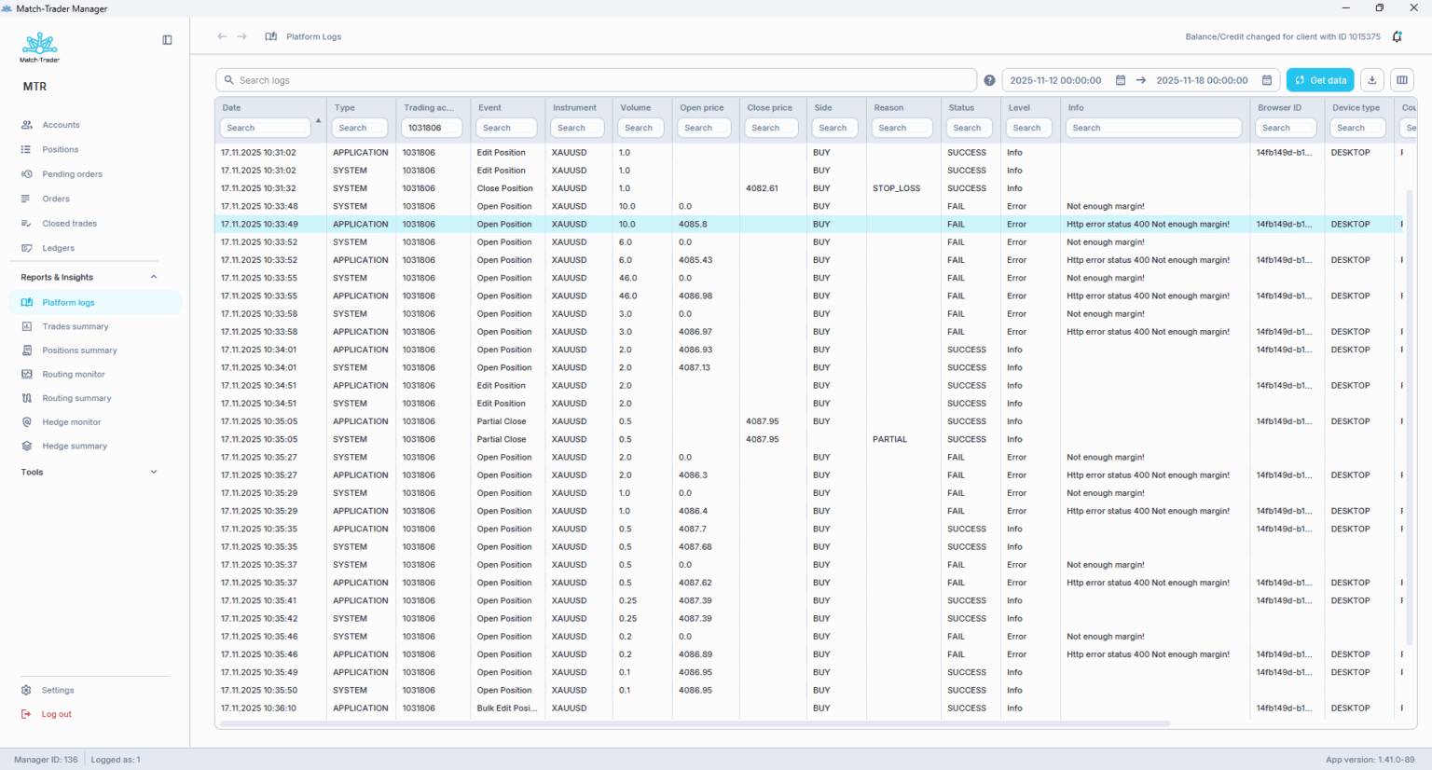
Task: Open Hedge summary page
Action: (75, 446)
